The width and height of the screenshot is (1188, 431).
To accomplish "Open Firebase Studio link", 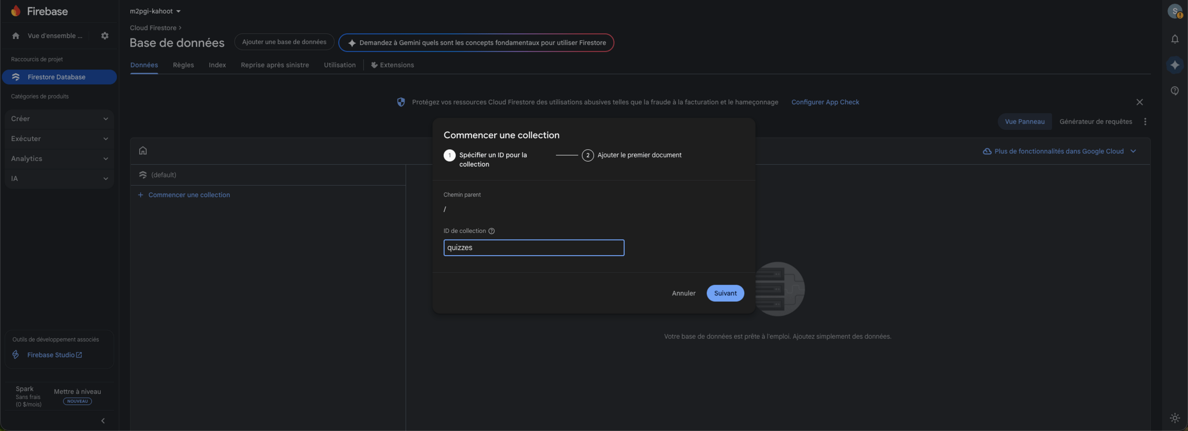I will (55, 355).
